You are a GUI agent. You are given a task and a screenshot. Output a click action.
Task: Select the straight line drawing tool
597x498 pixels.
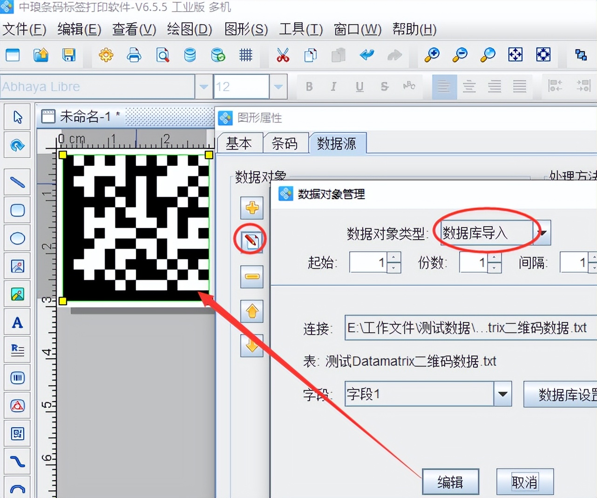17,182
